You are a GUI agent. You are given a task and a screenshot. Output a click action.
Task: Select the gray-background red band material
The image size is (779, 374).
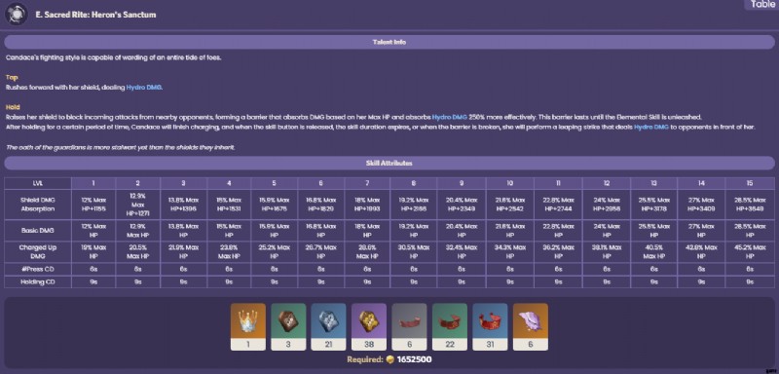(x=409, y=326)
